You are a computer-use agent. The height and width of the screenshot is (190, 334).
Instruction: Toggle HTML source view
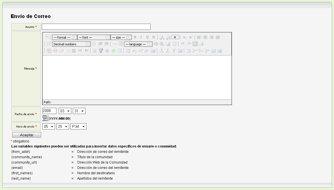pyautogui.click(x=95, y=51)
